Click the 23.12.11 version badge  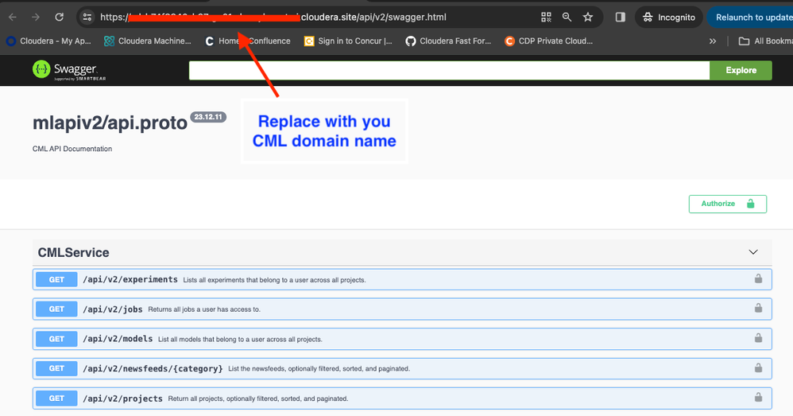click(x=208, y=117)
